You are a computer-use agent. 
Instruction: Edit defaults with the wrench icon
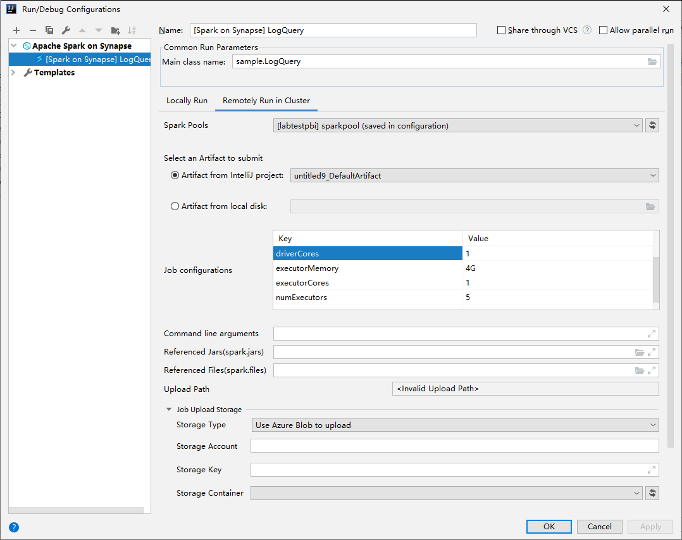point(65,30)
